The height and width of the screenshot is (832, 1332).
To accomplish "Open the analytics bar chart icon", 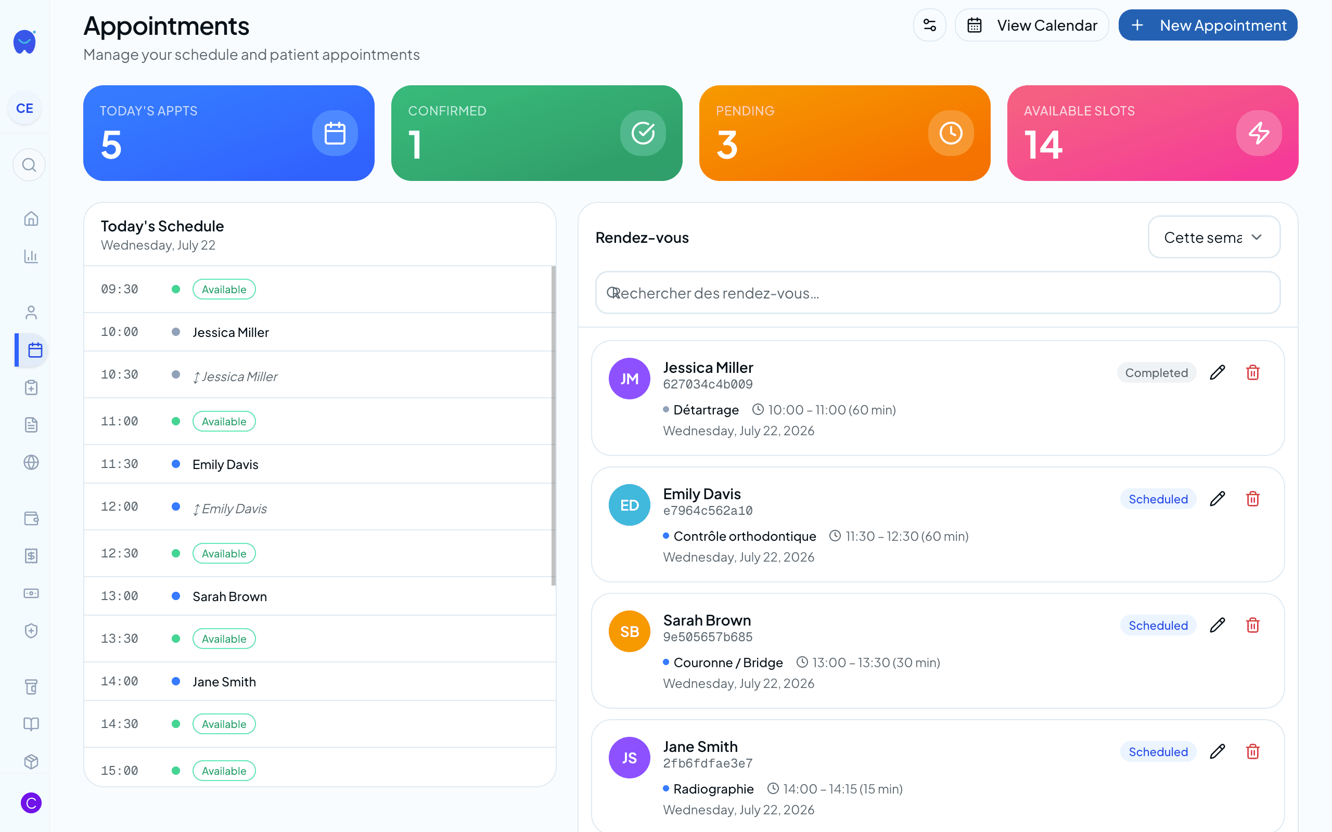I will tap(31, 256).
